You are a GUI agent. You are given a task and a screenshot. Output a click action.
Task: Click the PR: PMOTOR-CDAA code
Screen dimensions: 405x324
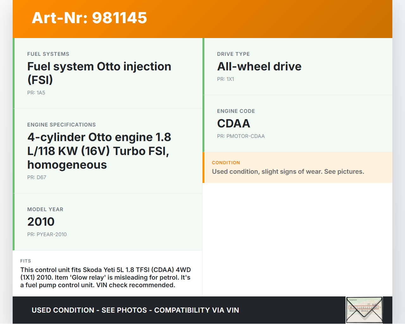tap(241, 136)
